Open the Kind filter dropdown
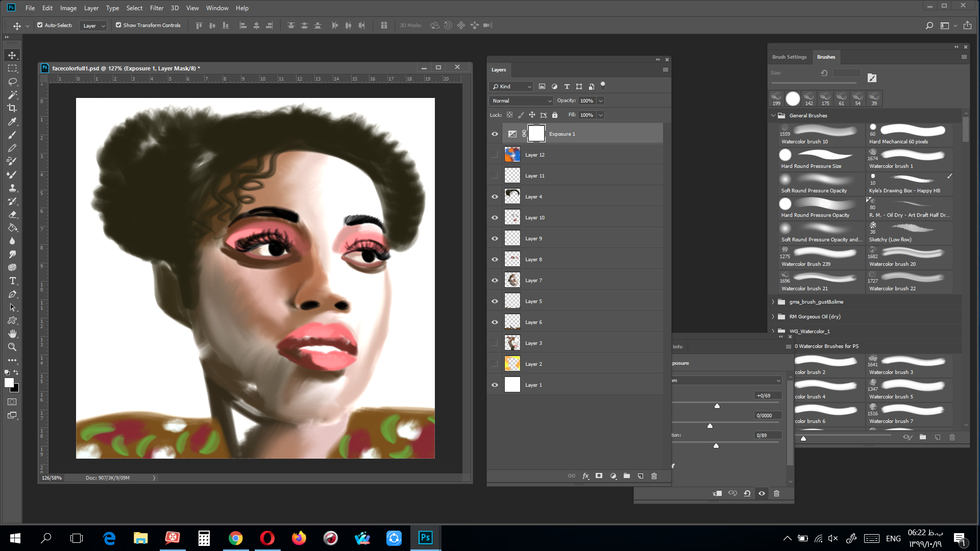The image size is (980, 551). click(511, 87)
